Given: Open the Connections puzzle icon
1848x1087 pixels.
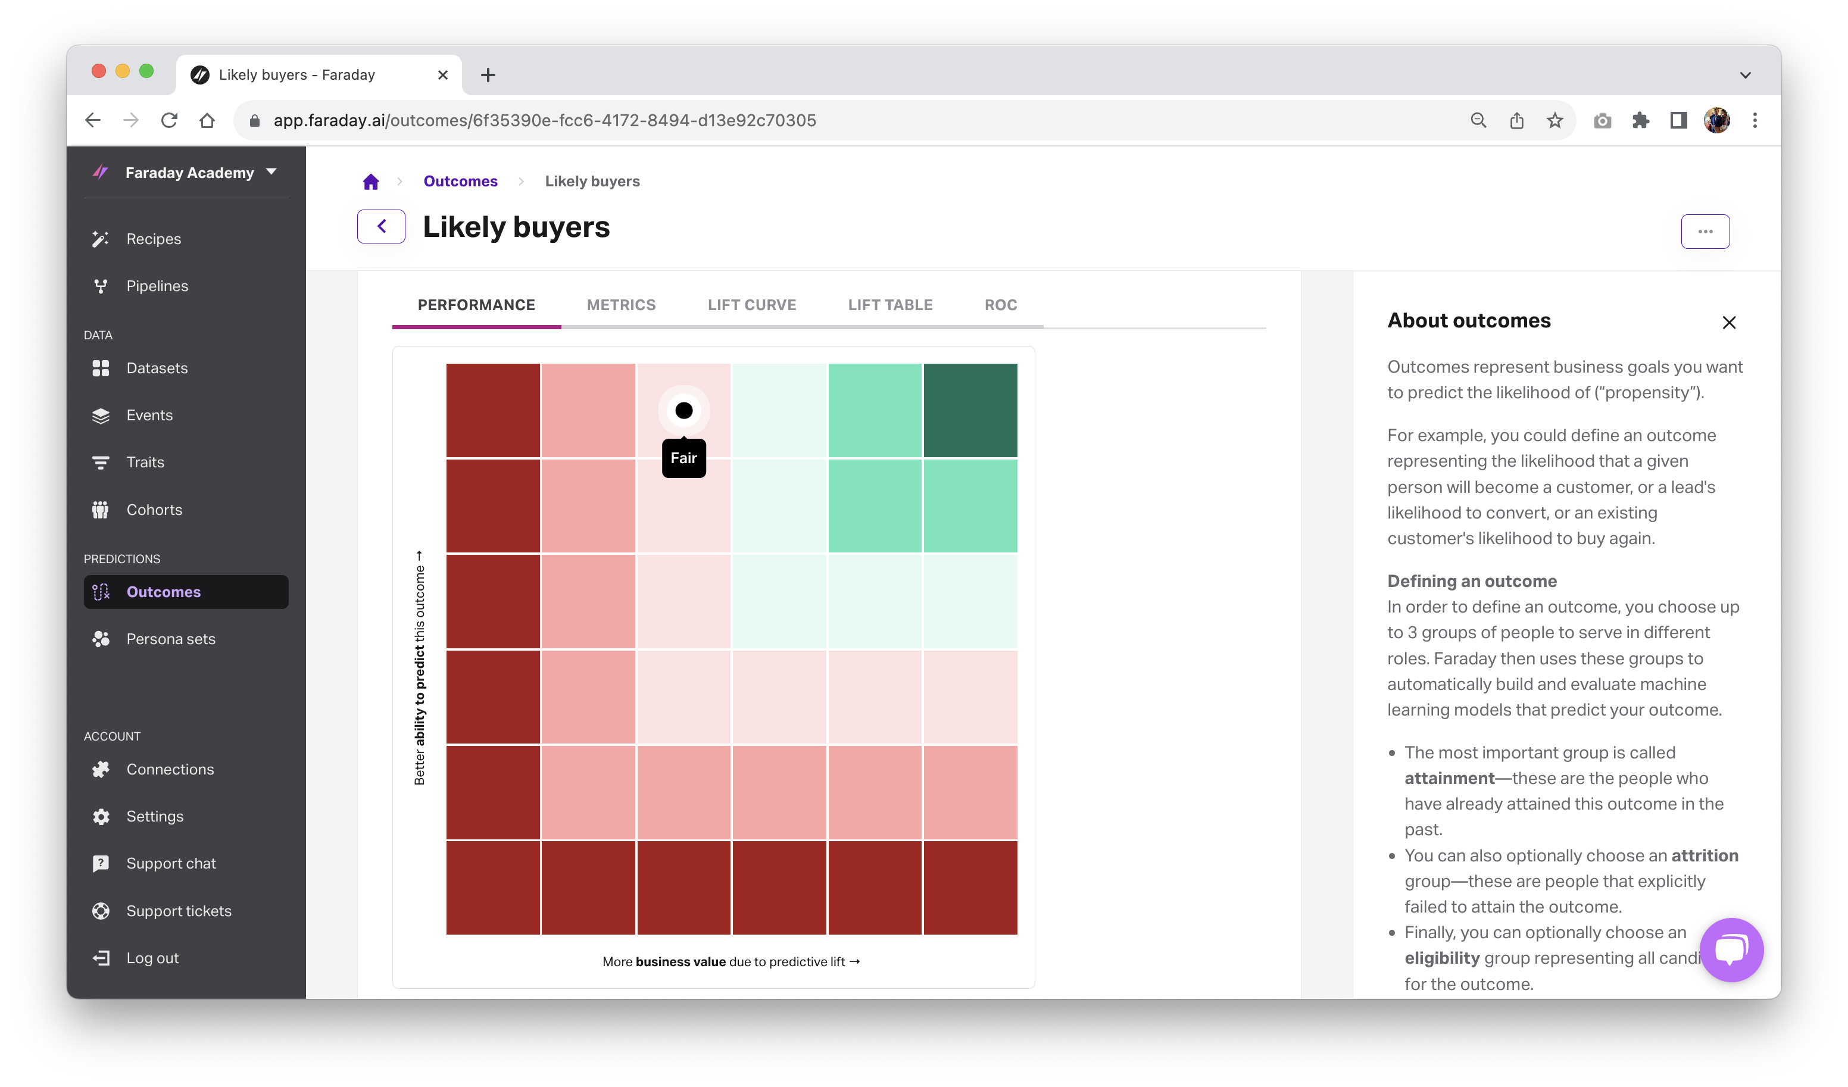Looking at the screenshot, I should (x=101, y=769).
